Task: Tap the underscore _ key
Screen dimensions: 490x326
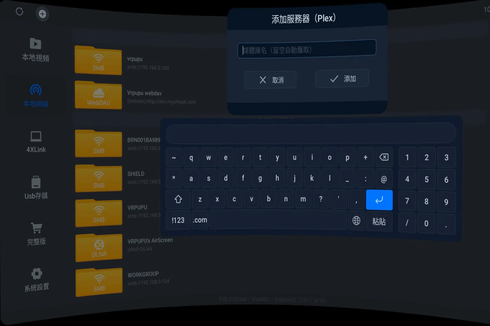Action: click(x=347, y=179)
